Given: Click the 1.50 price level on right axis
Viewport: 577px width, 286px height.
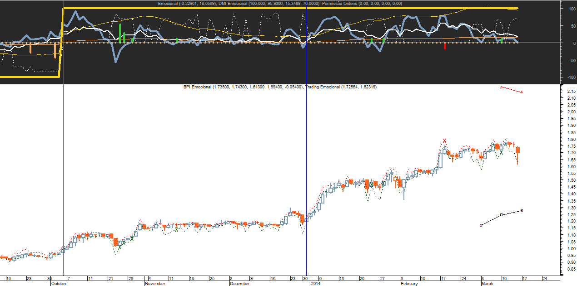Looking at the screenshot, I should pyautogui.click(x=567, y=180).
